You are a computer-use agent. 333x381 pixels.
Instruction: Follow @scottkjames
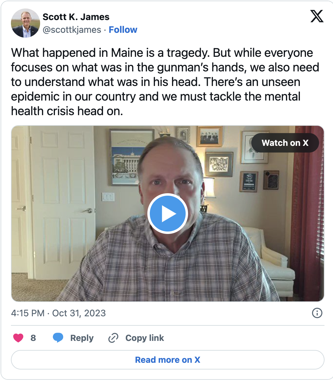pyautogui.click(x=123, y=30)
